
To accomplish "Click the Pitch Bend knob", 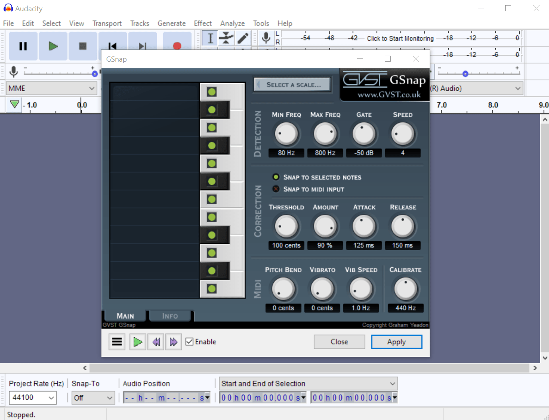I will 283,289.
